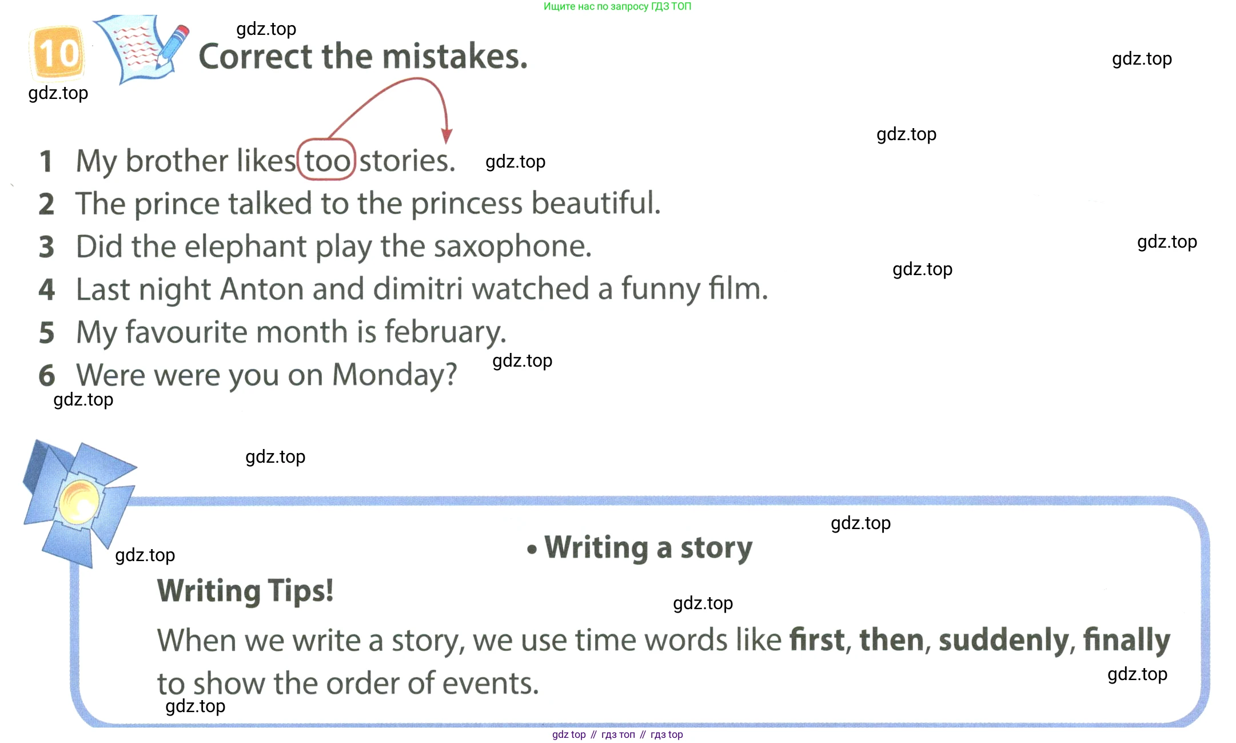1236x743 pixels.
Task: Click the paper and pencil writing icon
Action: point(141,49)
